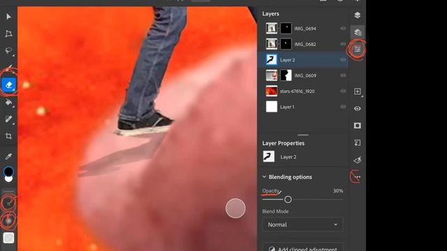Select the IMG_0682 layer thumbnail
Screen dimensions: 447x251
click(x=272, y=44)
